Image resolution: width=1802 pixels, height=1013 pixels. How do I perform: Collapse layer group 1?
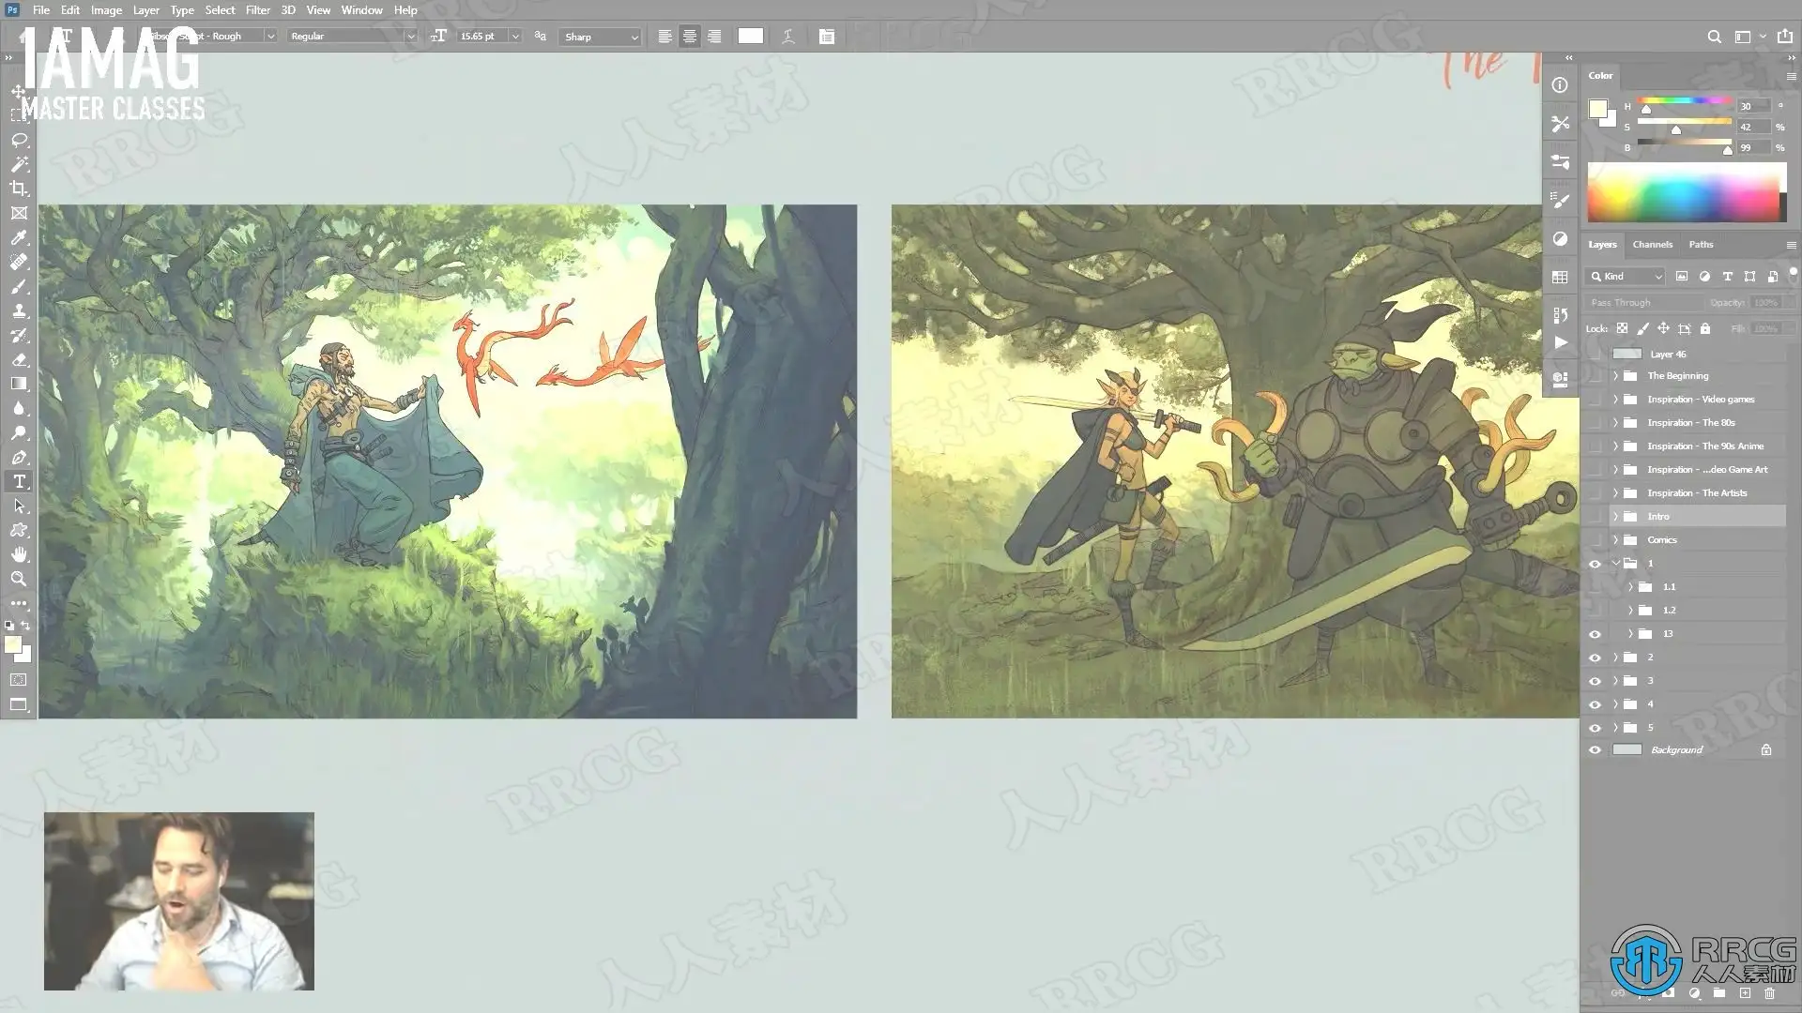pos(1616,564)
